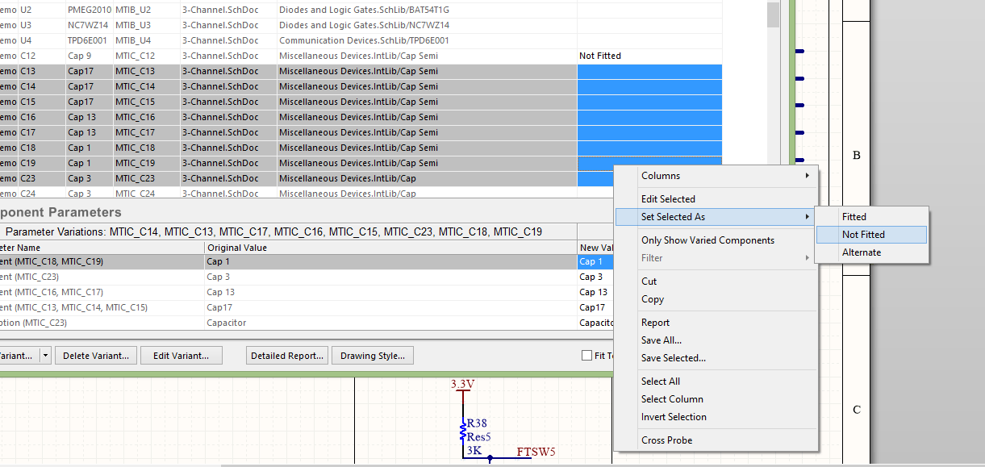
Task: Choose Report from the context menu
Action: tap(716, 323)
